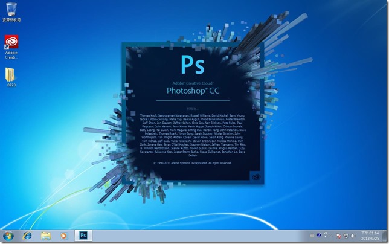This screenshot has height=244, width=389.
Task: Open the taskbar clock showing 01:14
Action: point(370,233)
